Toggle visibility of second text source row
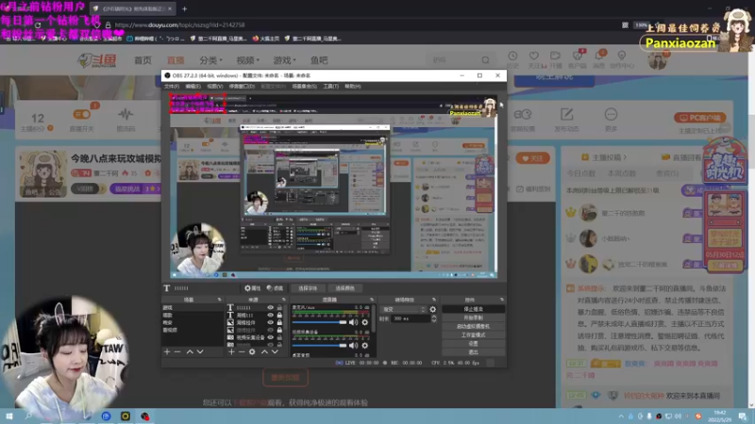The width and height of the screenshot is (755, 424). click(270, 316)
